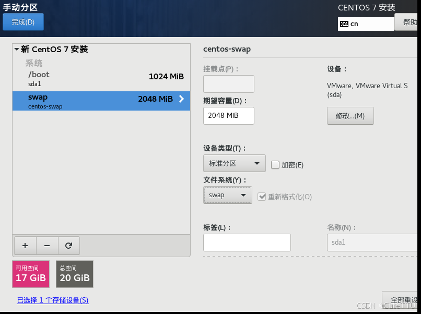Click the cn keyboard layout indicator
This screenshot has height=314, width=421.
click(x=366, y=24)
